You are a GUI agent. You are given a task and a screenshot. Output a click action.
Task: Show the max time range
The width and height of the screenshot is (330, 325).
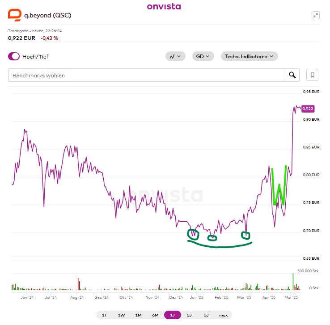(223, 315)
